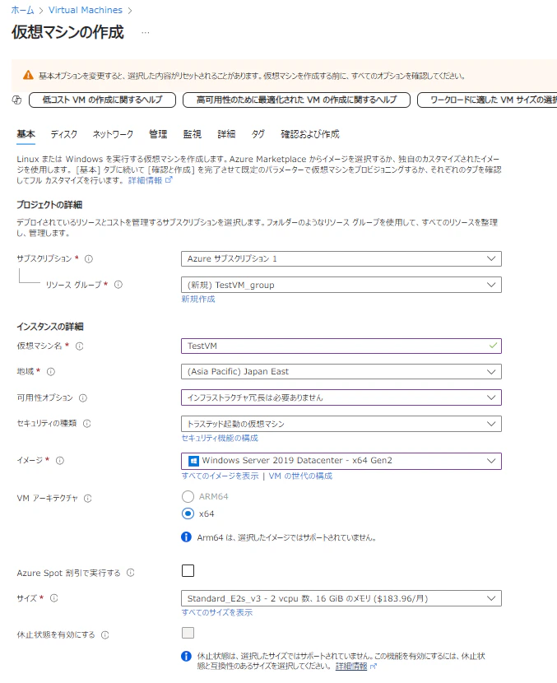Viewport: 557px width, 683px height.
Task: Click the low-cost VM creation help button
Action: click(x=102, y=100)
